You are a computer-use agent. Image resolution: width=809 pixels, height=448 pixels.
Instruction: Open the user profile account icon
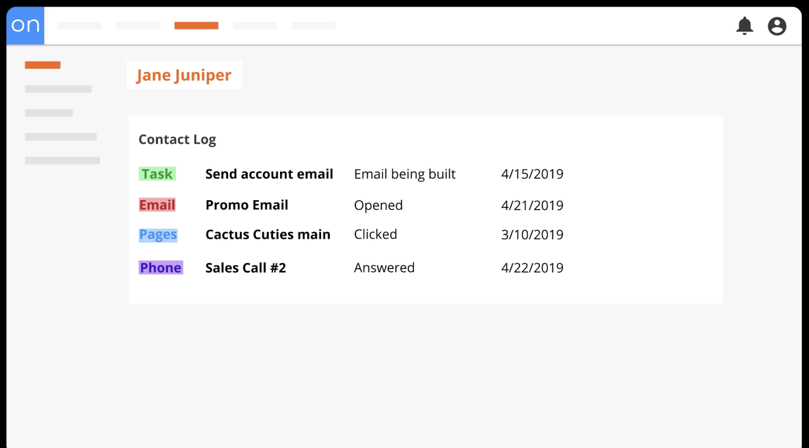point(777,26)
